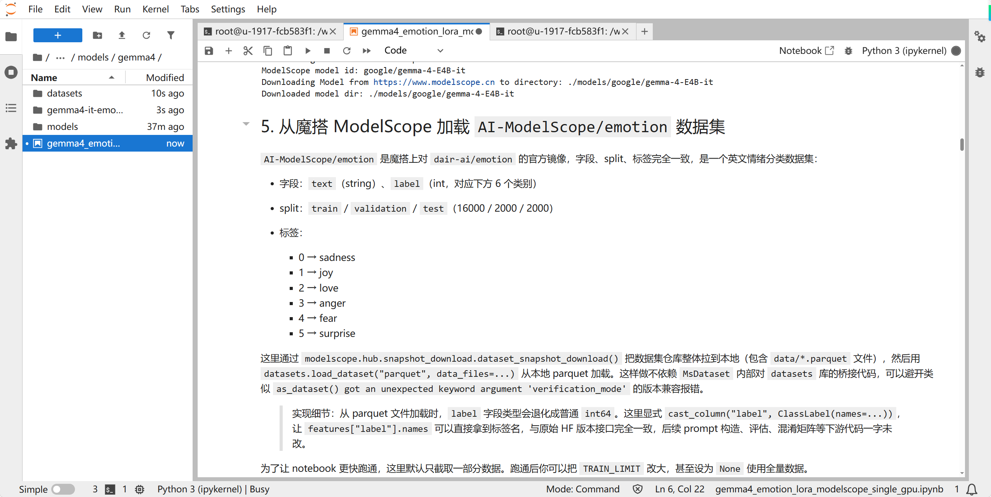Click the terminal count icon in status bar
This screenshot has width=991, height=497.
[x=110, y=489]
